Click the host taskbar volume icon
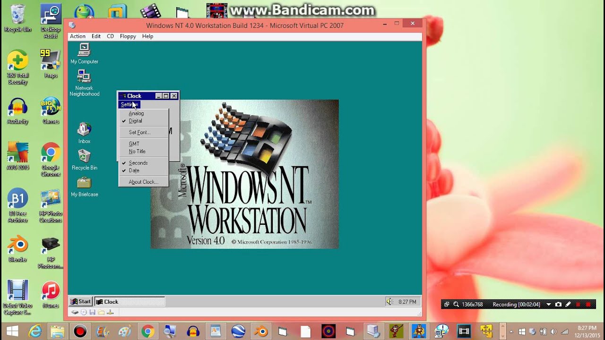The height and width of the screenshot is (340, 605). (553, 331)
